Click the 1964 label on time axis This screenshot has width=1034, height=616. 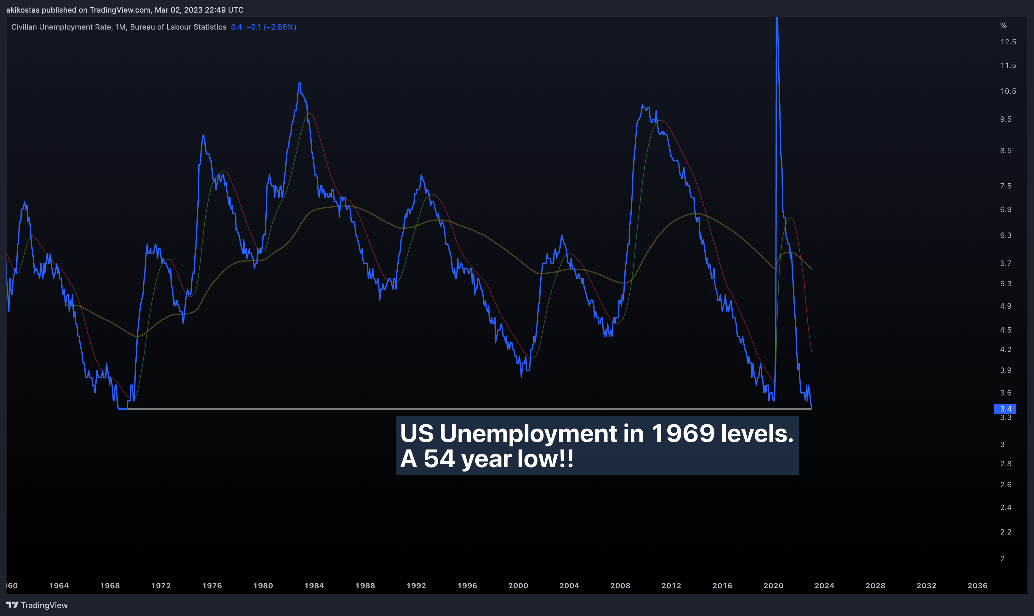59,586
